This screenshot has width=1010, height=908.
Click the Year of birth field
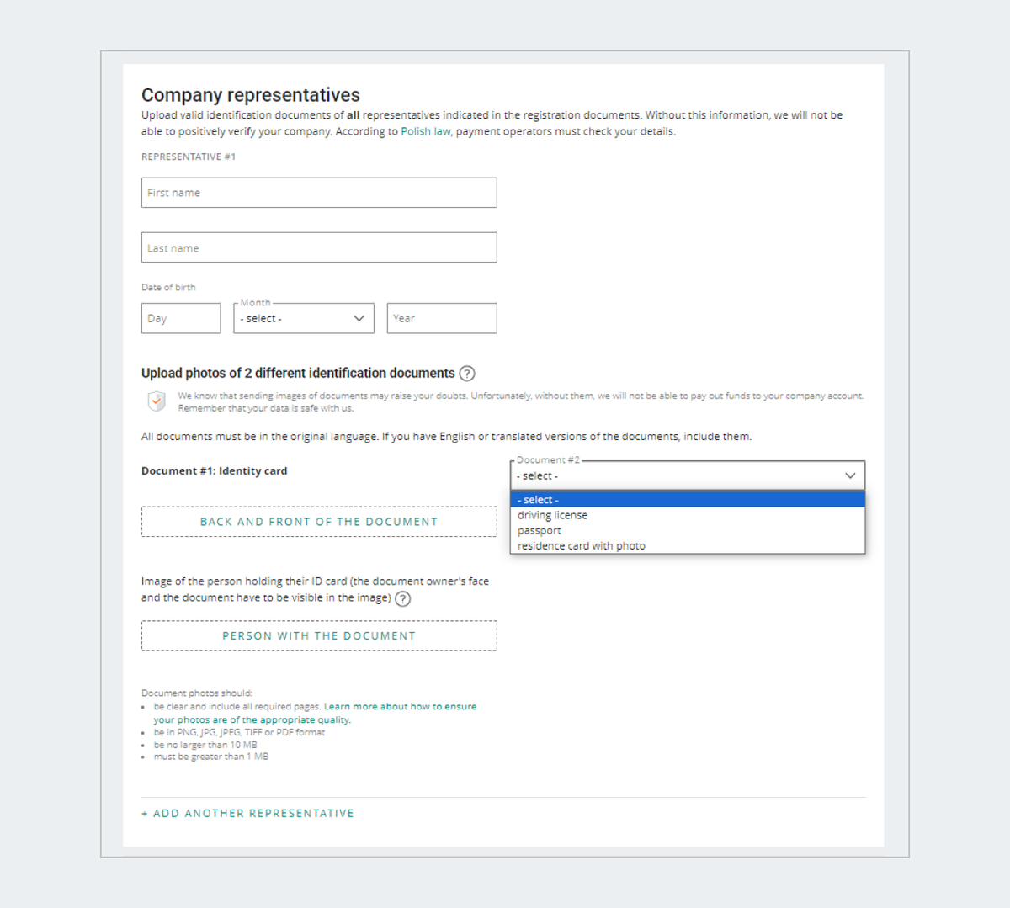click(x=442, y=319)
